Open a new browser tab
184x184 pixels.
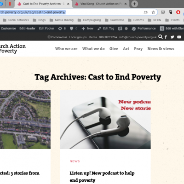(135, 4)
